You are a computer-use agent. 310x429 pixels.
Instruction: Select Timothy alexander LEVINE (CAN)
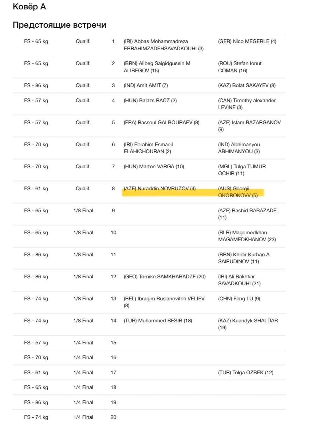point(247,104)
